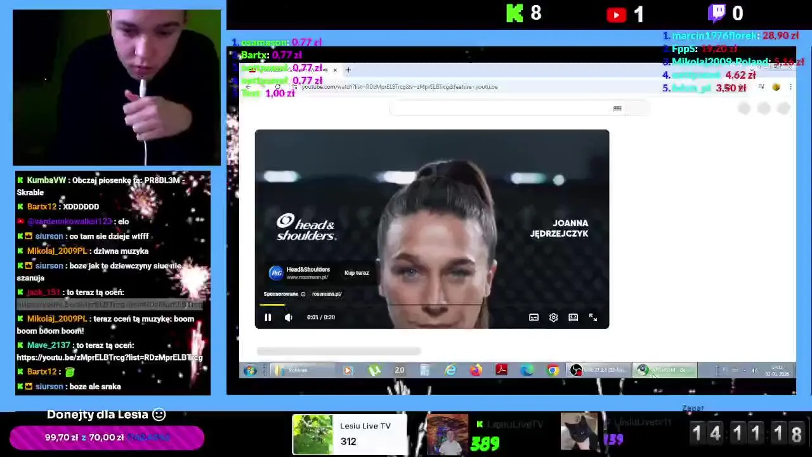Seek using the video progress bar

432,305
